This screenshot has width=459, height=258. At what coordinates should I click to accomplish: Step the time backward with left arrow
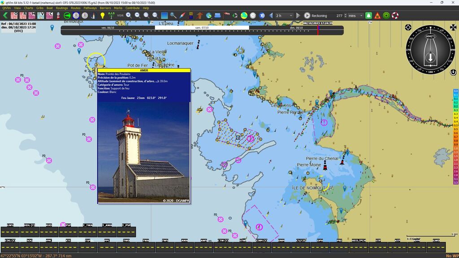(271, 16)
